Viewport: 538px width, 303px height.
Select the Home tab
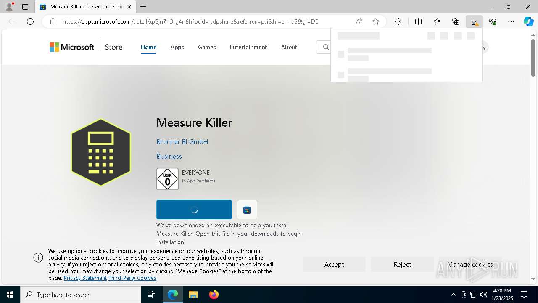point(148,47)
